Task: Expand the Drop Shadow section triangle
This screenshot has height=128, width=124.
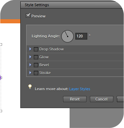Action: pyautogui.click(x=30, y=49)
